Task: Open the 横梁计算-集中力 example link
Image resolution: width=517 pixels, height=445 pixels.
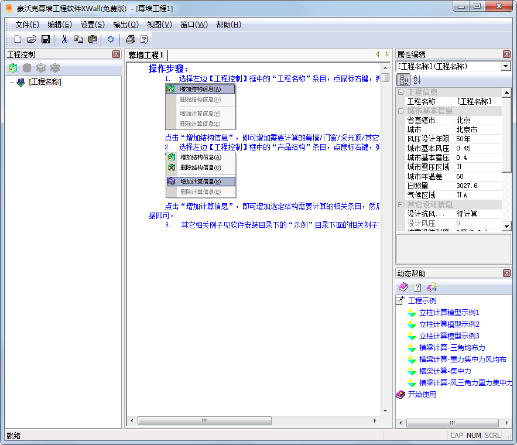Action: pos(445,371)
